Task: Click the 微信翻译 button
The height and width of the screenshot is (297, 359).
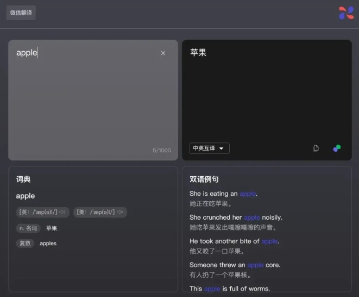Action: pyautogui.click(x=21, y=13)
